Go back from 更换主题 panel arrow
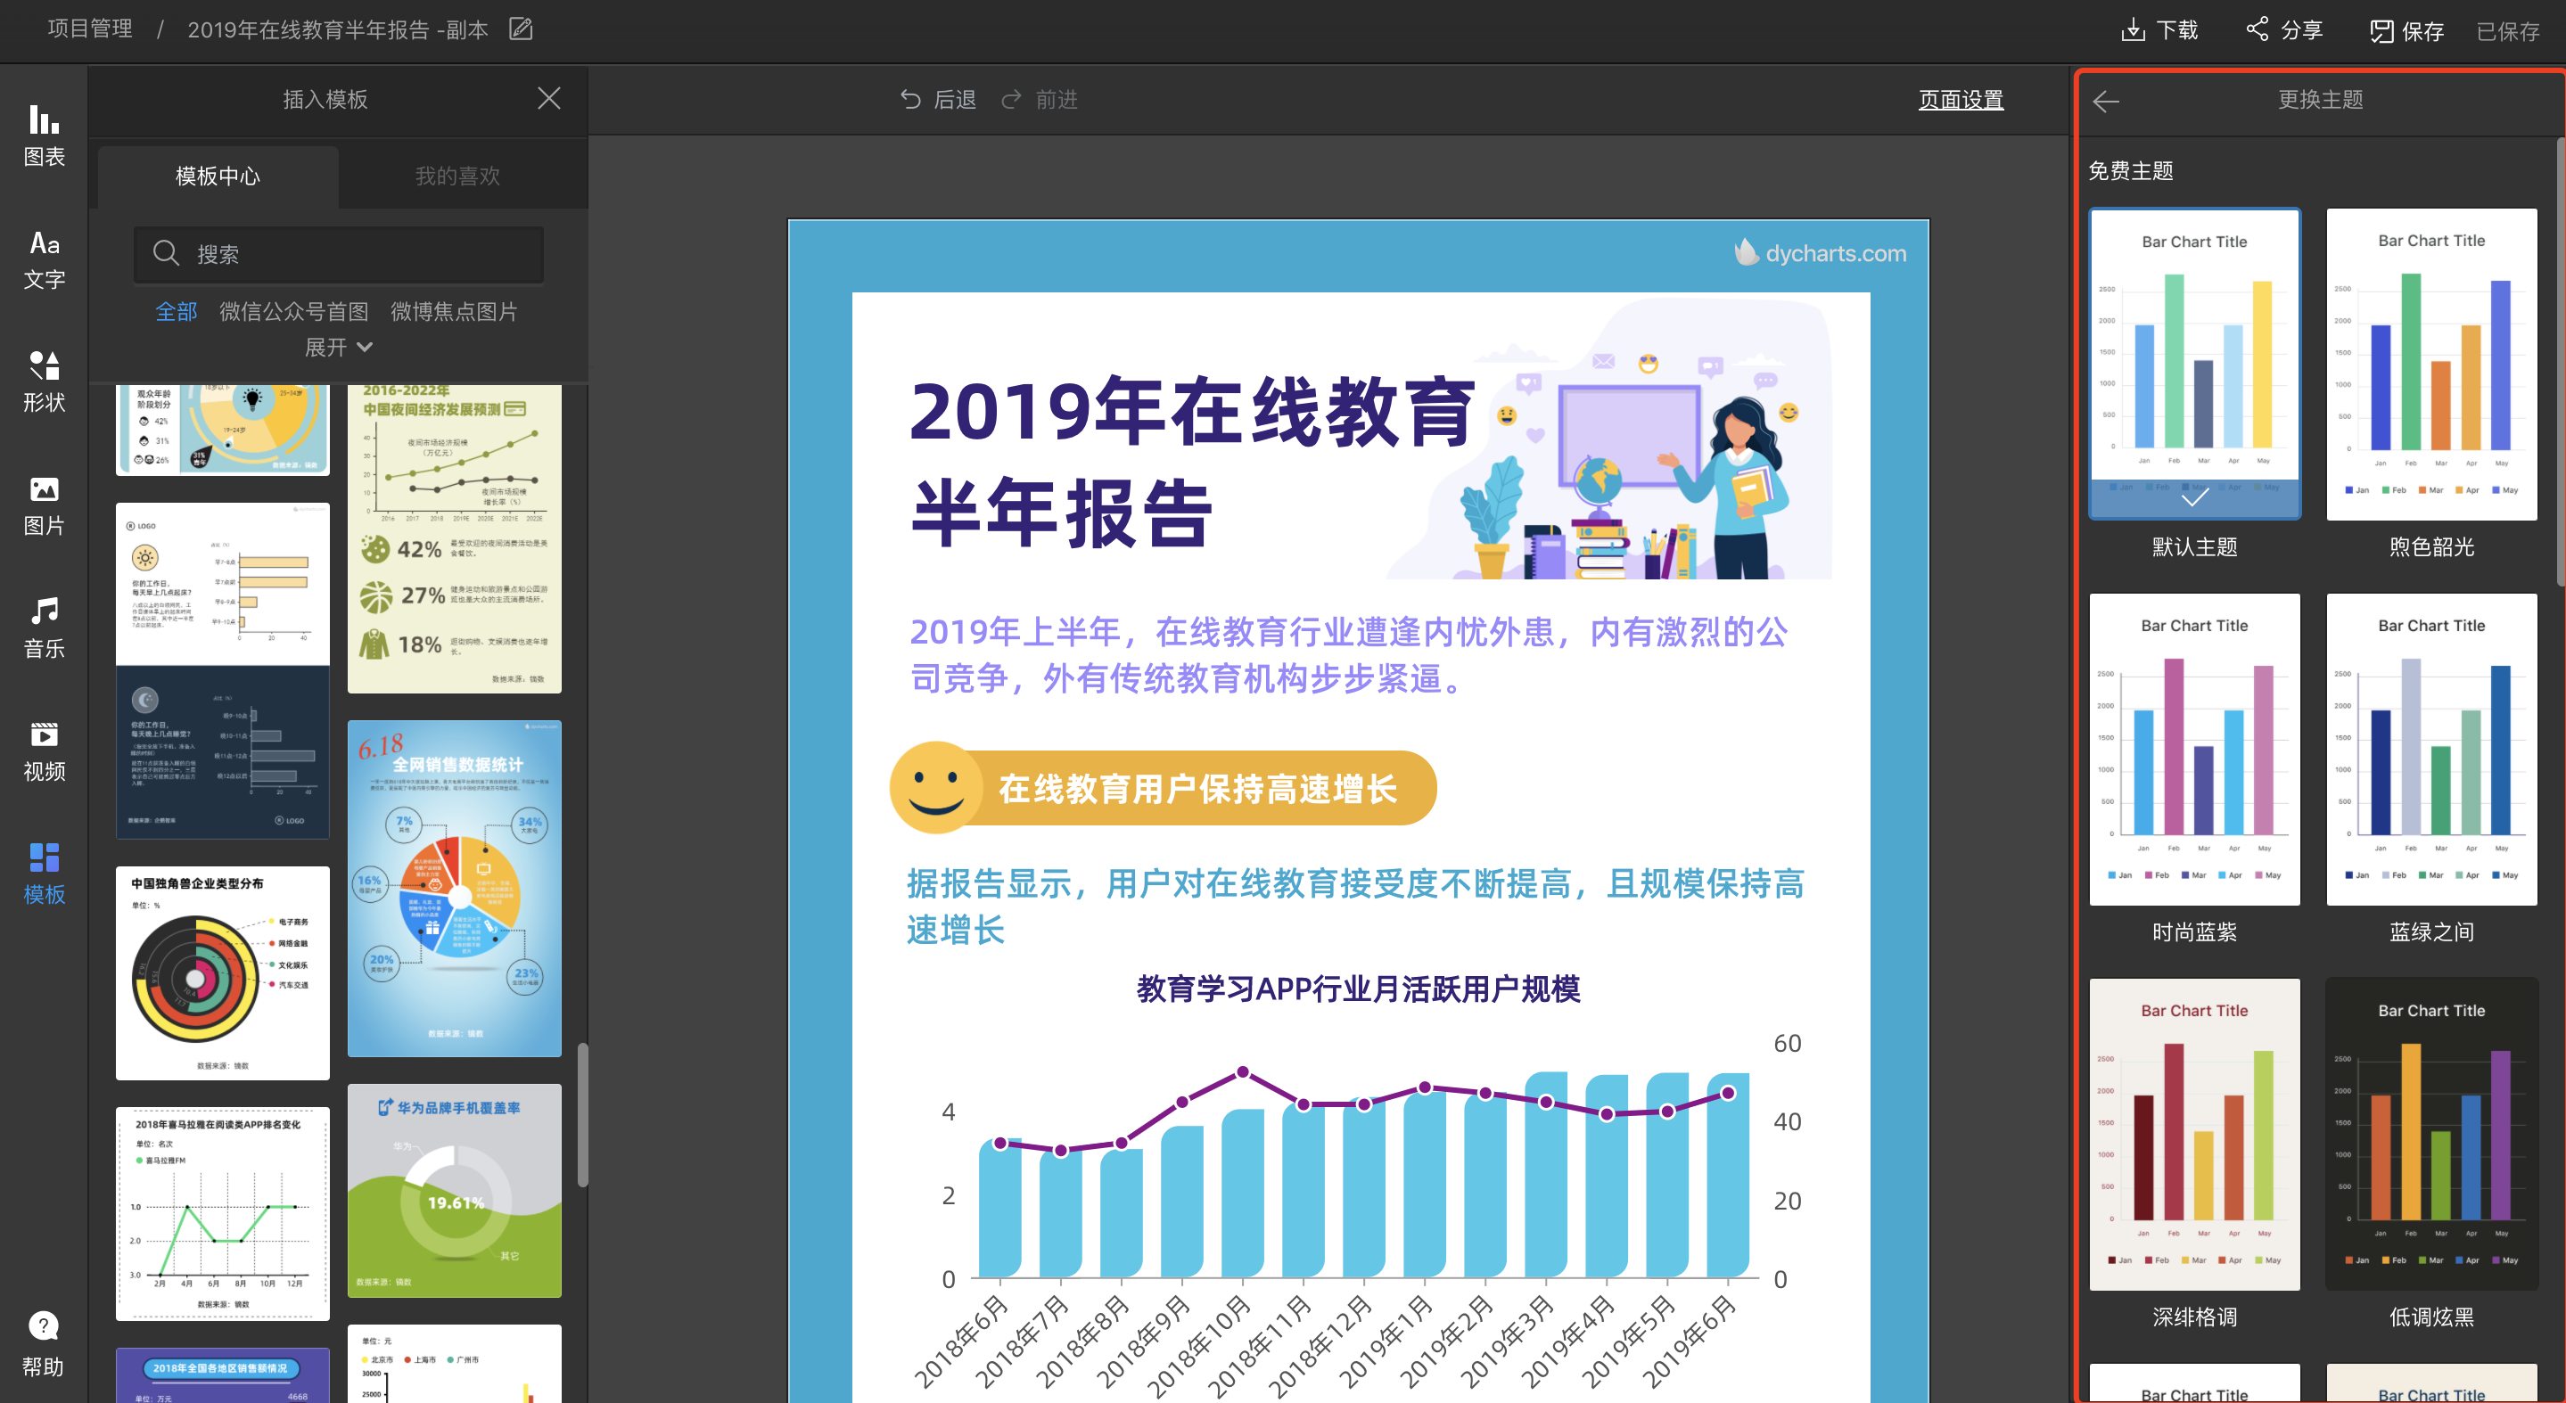Screen dimensions: 2566x1403 point(2106,101)
